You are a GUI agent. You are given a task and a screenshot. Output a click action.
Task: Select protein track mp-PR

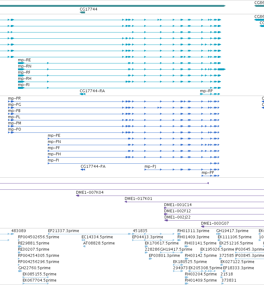tap(114, 101)
